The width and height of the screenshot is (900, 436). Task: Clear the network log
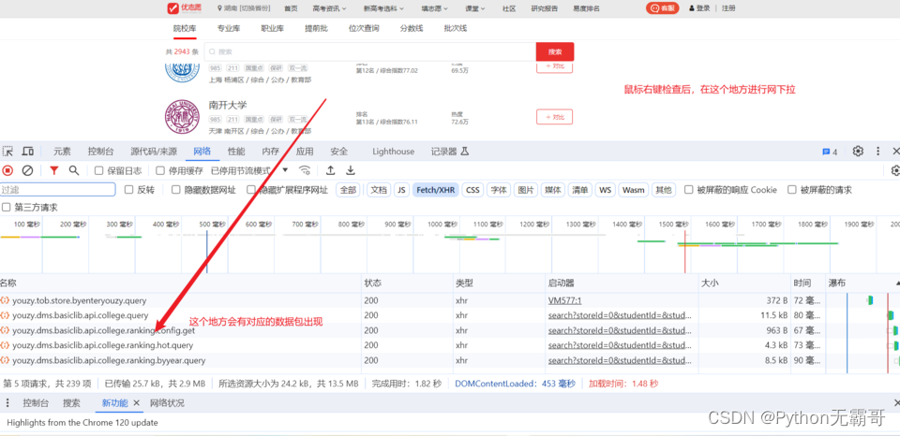coord(27,170)
